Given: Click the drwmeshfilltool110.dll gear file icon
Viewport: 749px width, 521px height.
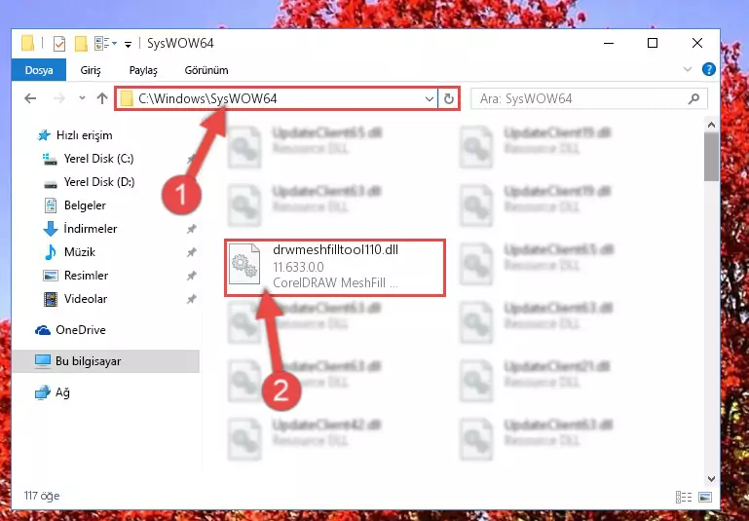Looking at the screenshot, I should 244,264.
